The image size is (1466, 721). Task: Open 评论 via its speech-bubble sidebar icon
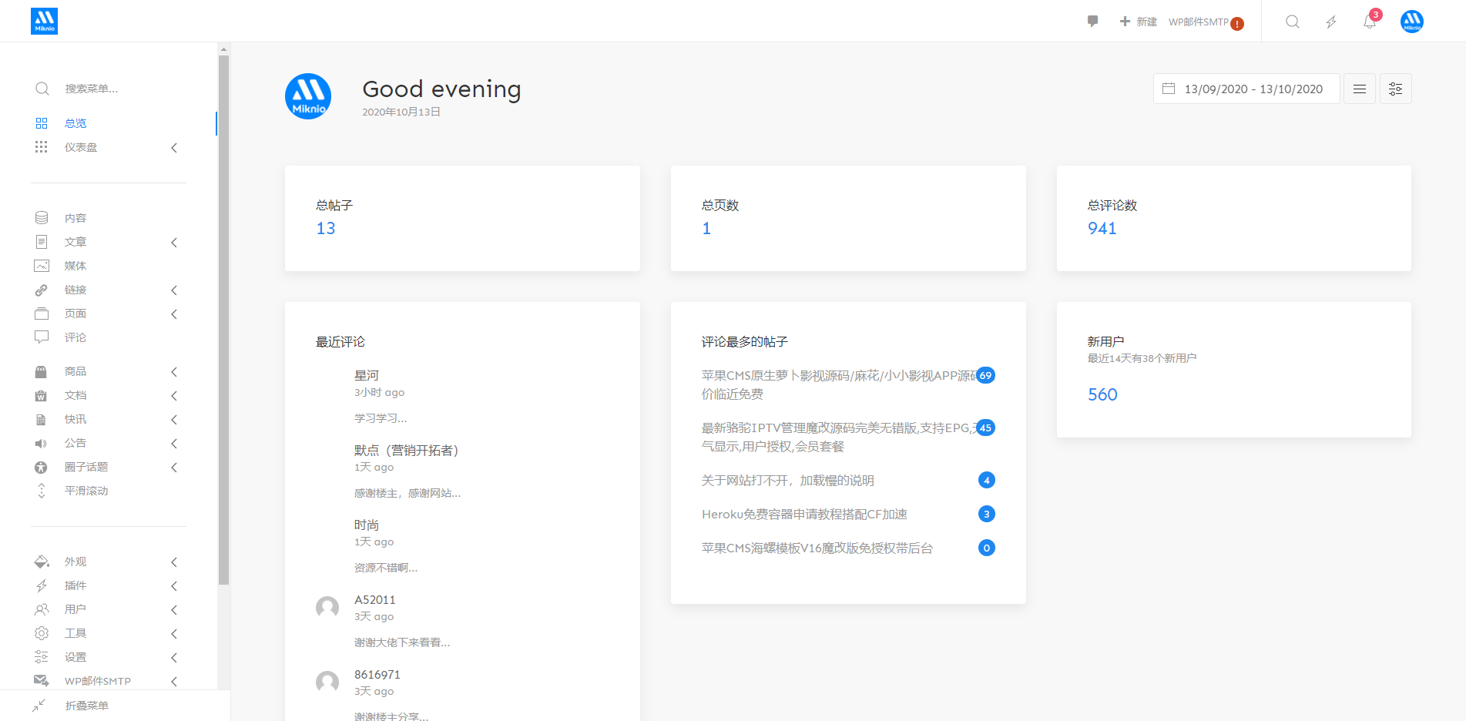pos(42,337)
